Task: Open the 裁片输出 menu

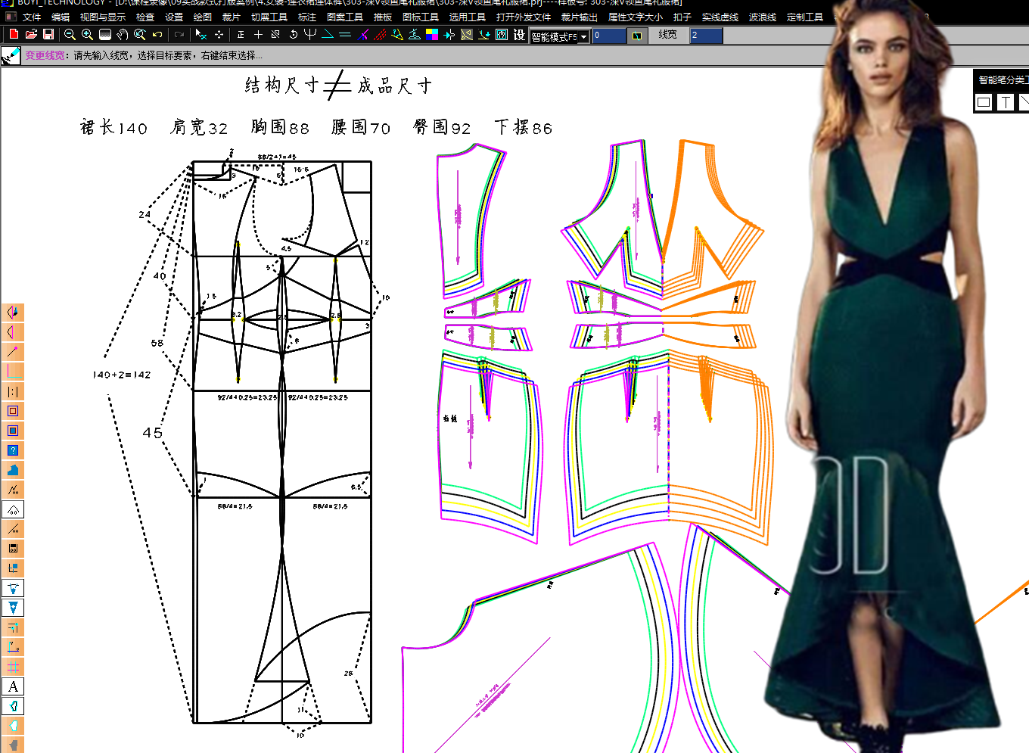Action: tap(580, 17)
